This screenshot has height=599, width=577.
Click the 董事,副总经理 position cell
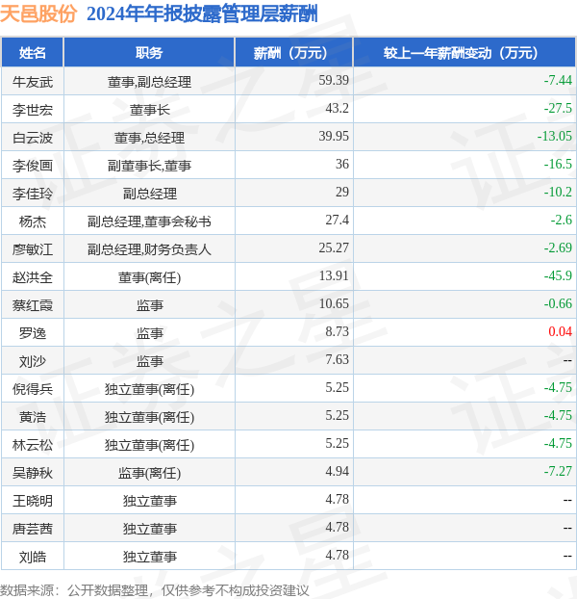149,81
